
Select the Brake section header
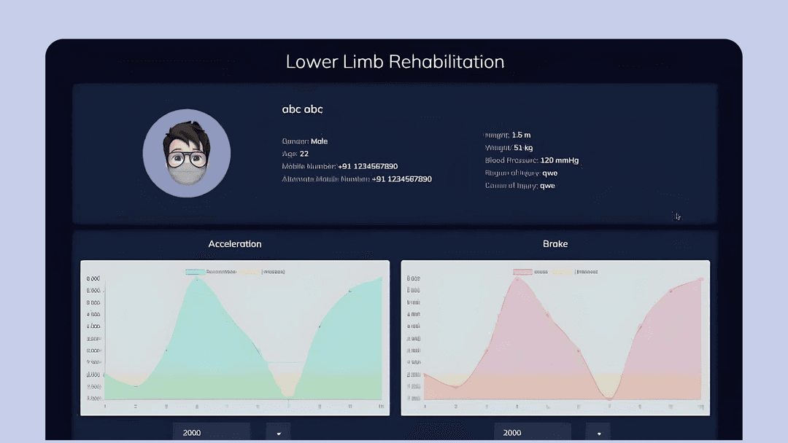[x=555, y=244]
